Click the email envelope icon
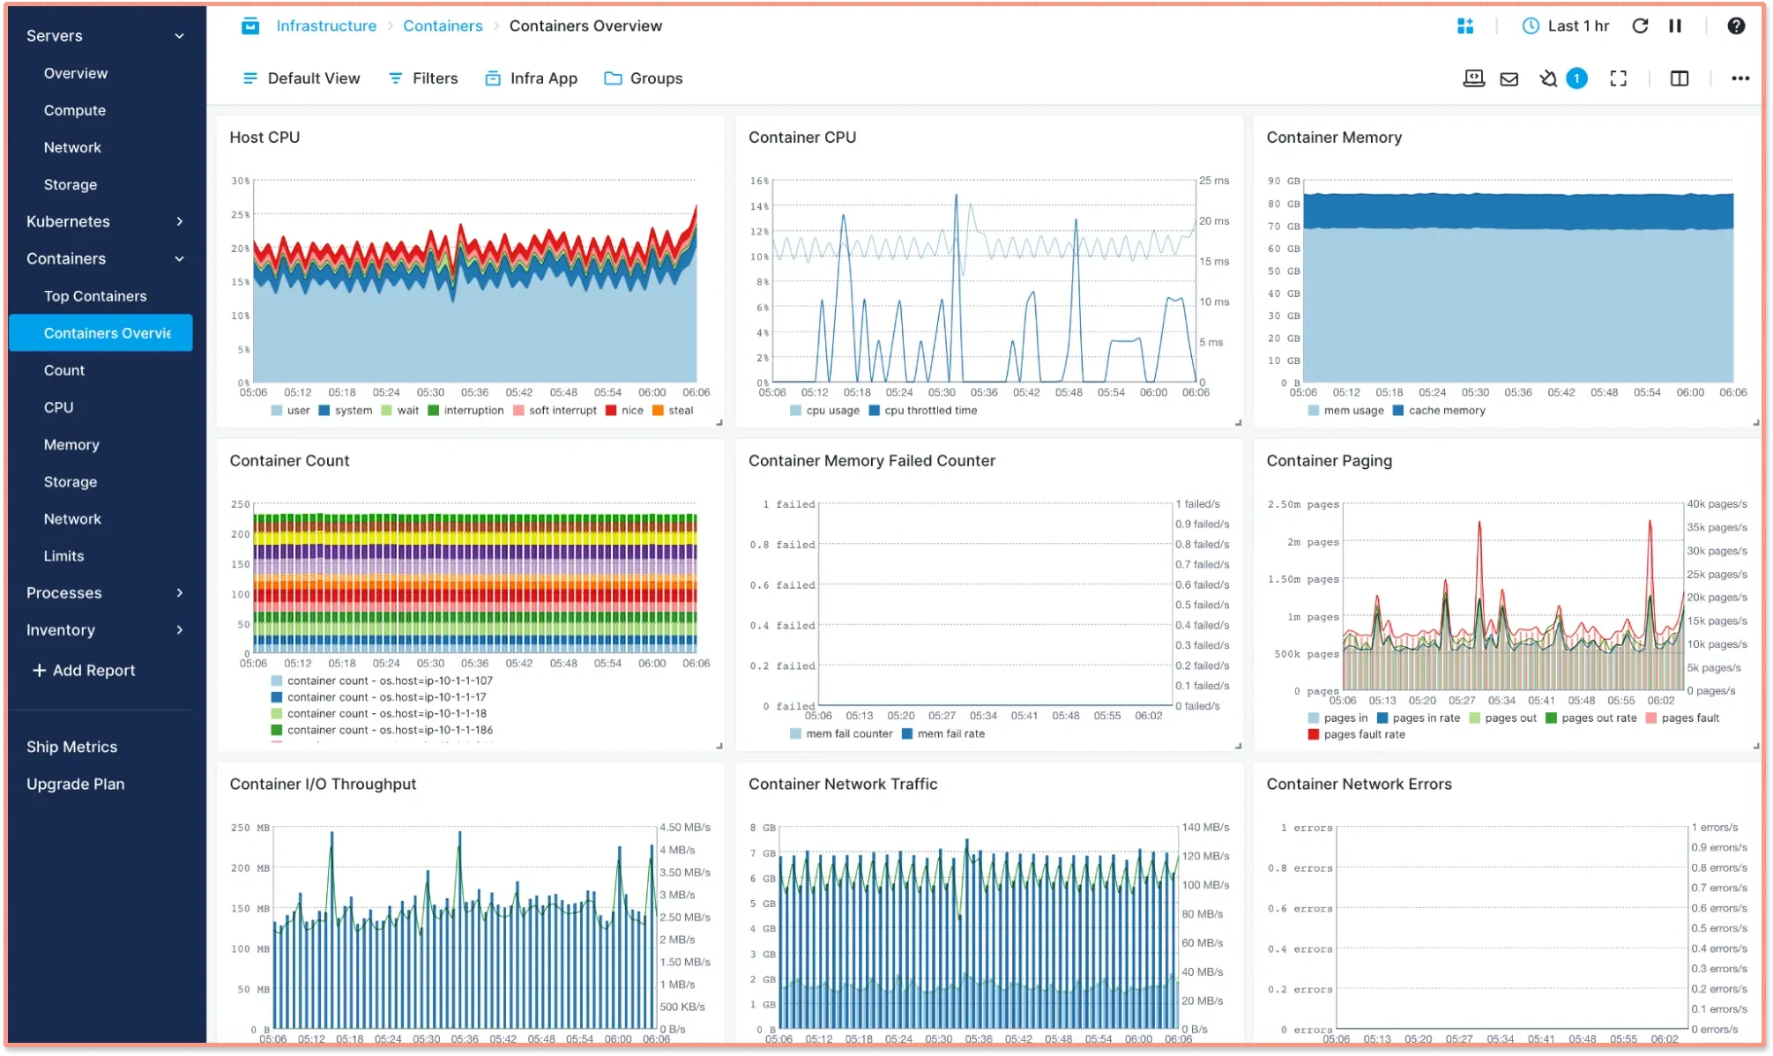1773x1056 pixels. tap(1509, 78)
